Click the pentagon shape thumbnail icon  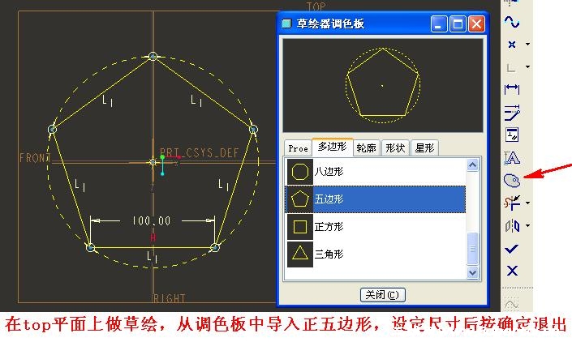(x=300, y=199)
